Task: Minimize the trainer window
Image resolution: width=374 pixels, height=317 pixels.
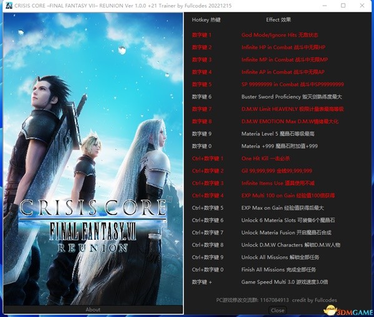Action: (324, 6)
